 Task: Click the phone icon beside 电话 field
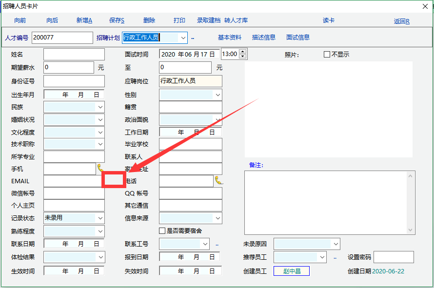point(218,181)
